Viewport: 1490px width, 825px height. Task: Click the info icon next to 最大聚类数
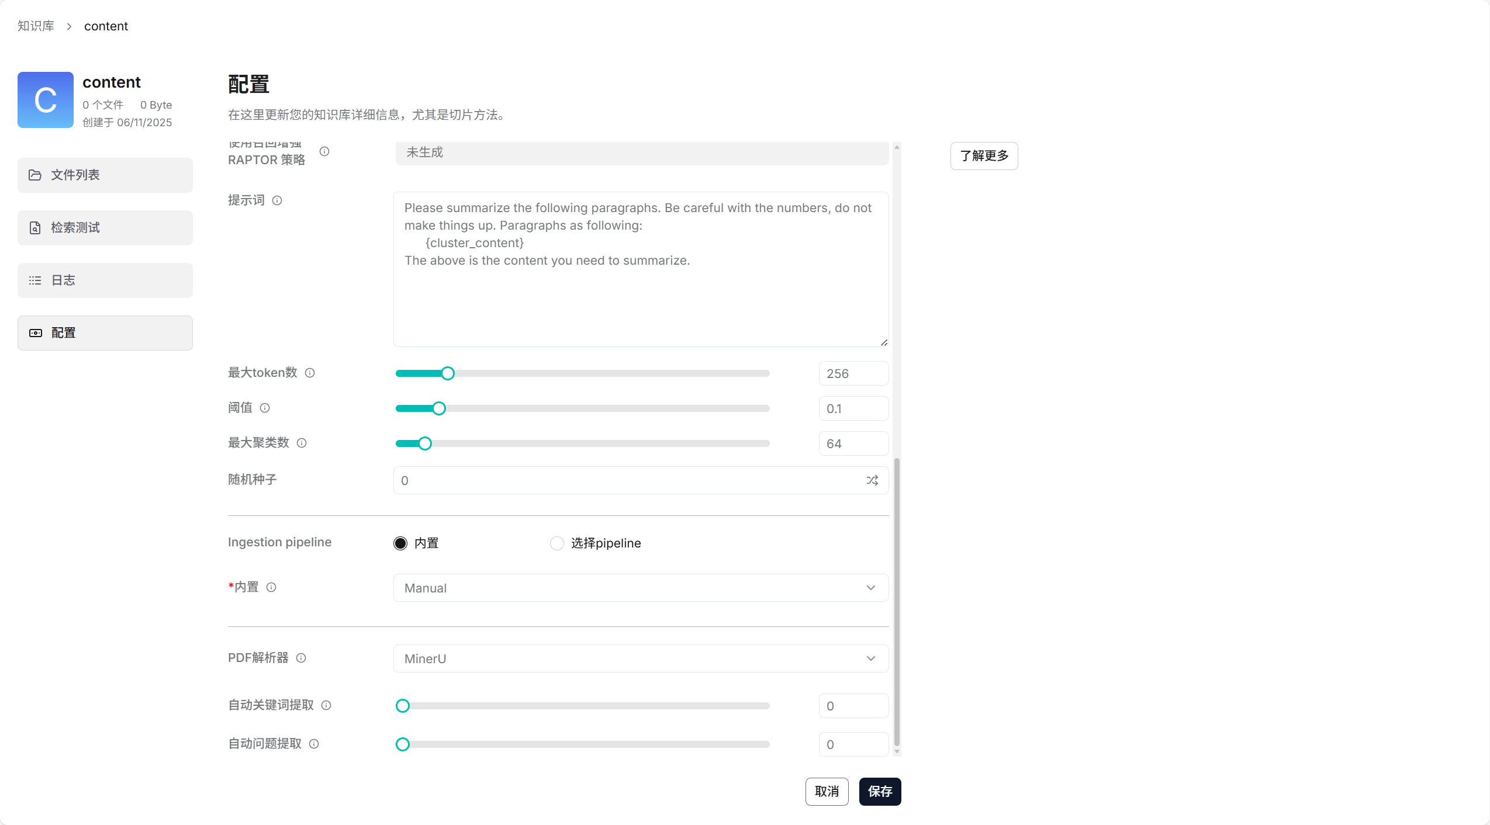(302, 443)
